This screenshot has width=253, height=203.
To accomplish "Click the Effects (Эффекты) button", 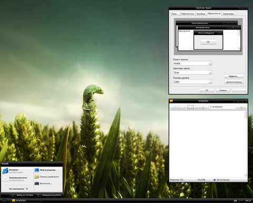I will click(x=234, y=76).
